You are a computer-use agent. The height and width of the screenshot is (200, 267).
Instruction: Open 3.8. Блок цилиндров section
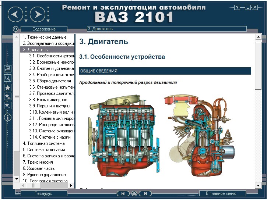coord(48,100)
